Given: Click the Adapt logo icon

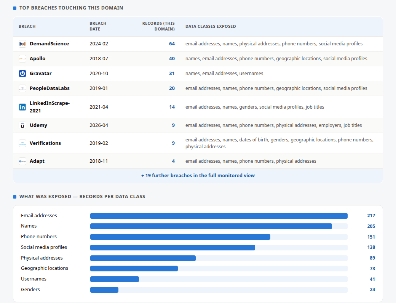Looking at the screenshot, I should pyautogui.click(x=22, y=162).
